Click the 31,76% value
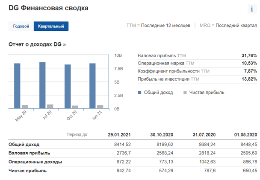The height and width of the screenshot is (180, 260). coord(249,55)
